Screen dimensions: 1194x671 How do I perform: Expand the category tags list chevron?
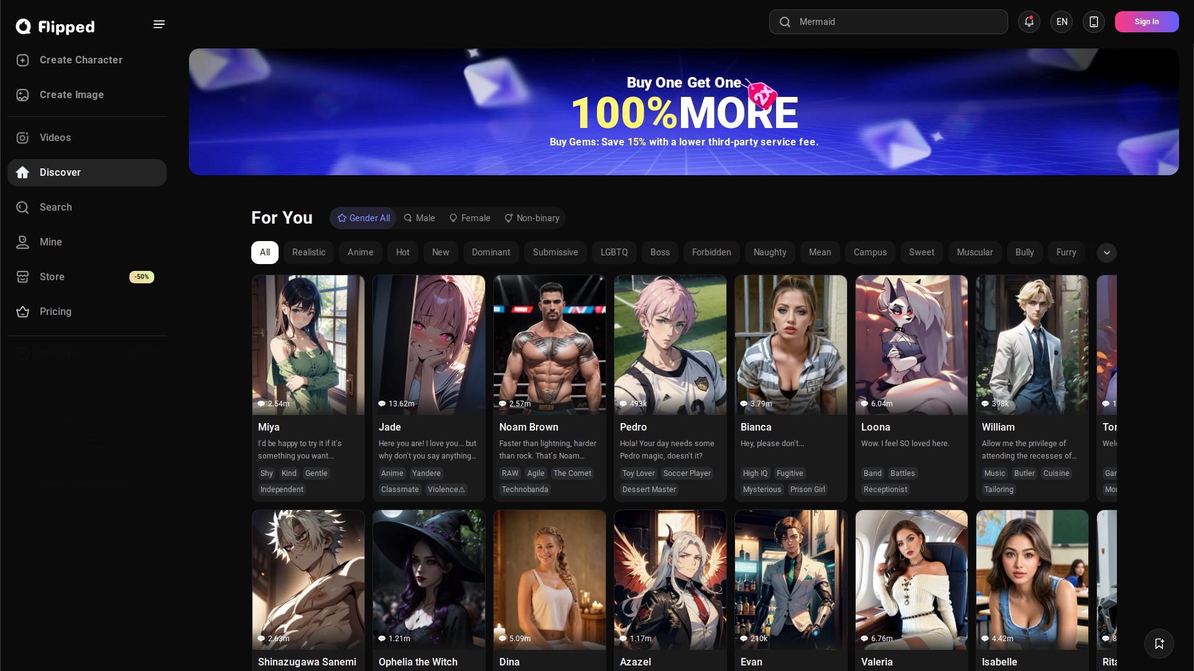tap(1106, 253)
